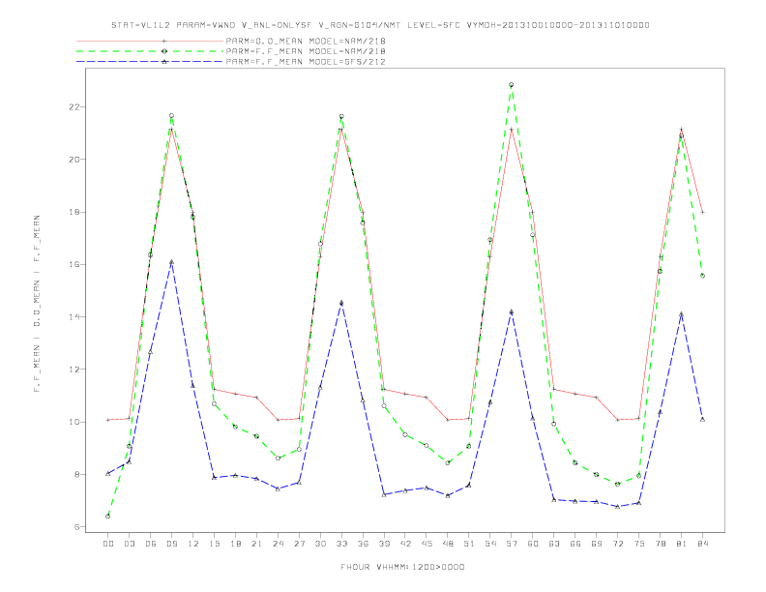Click y-axis tick label 22
Screen dimensions: 766x592
tap(73, 107)
